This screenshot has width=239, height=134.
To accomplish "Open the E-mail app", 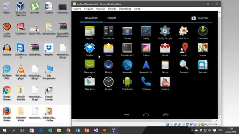I will coord(108,50).
